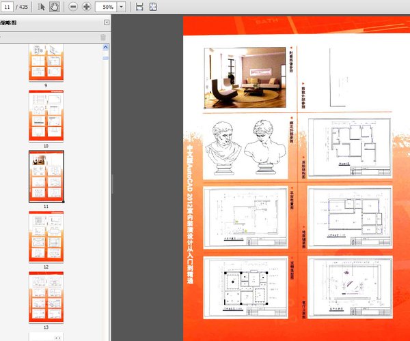Click the thumbnail scrollbar up arrow
410x341 pixels.
(105, 47)
